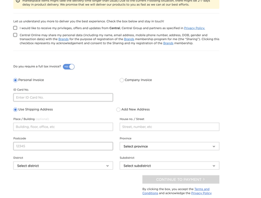261x198 pixels.
Task: Choose the Company Invoice radio option
Action: (122, 80)
